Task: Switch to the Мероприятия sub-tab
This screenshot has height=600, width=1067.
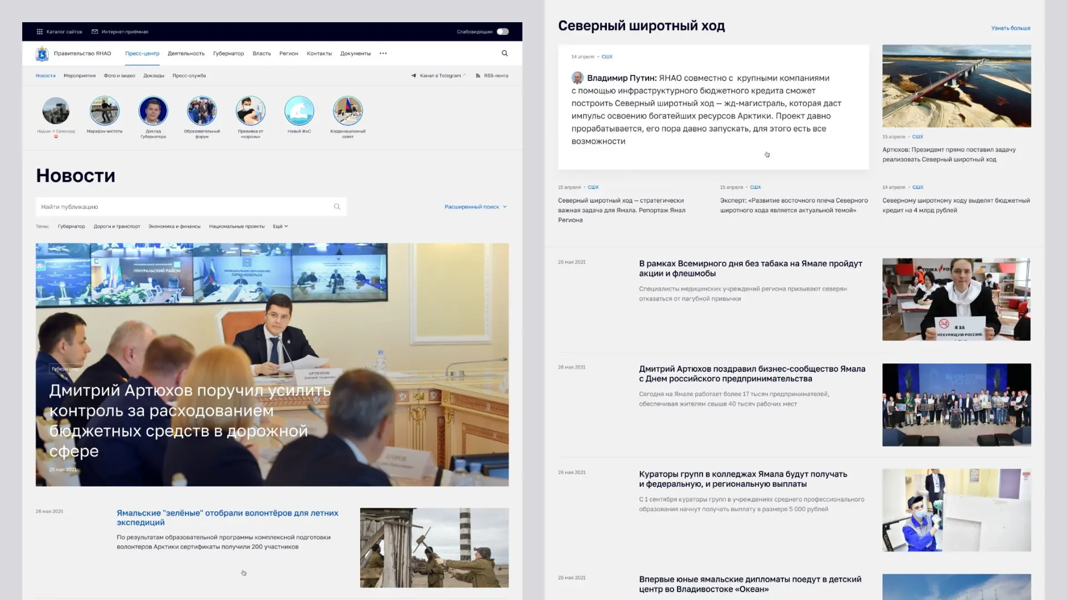Action: pyautogui.click(x=79, y=76)
